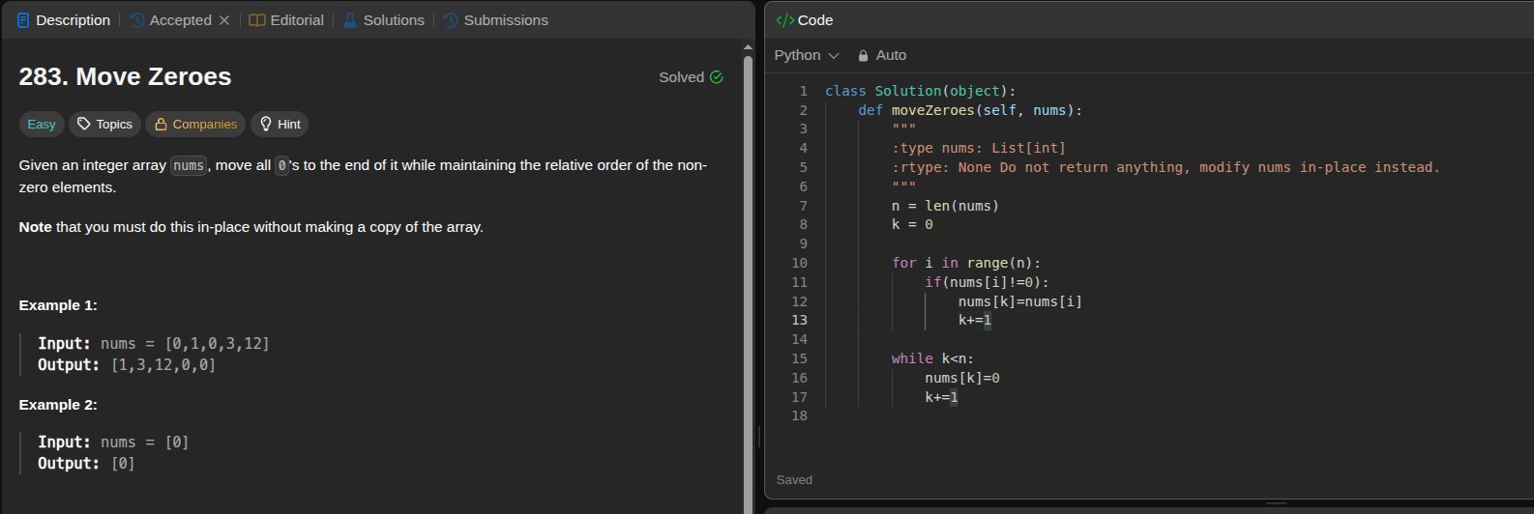Click the green Solved checkmark icon

(x=717, y=77)
